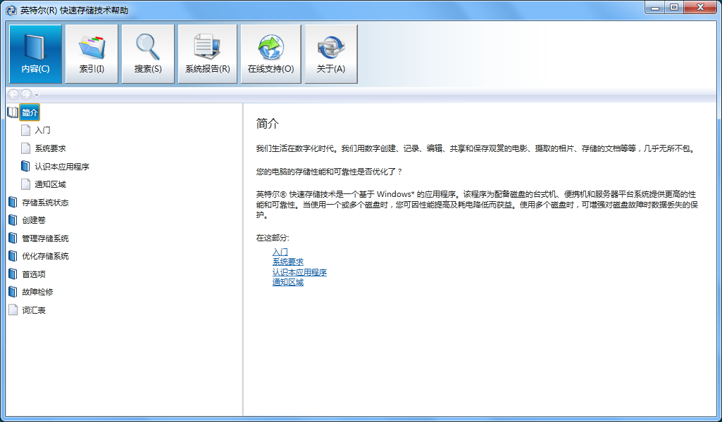The image size is (722, 422).
Task: Click the 简介 article heading
Action: [268, 124]
